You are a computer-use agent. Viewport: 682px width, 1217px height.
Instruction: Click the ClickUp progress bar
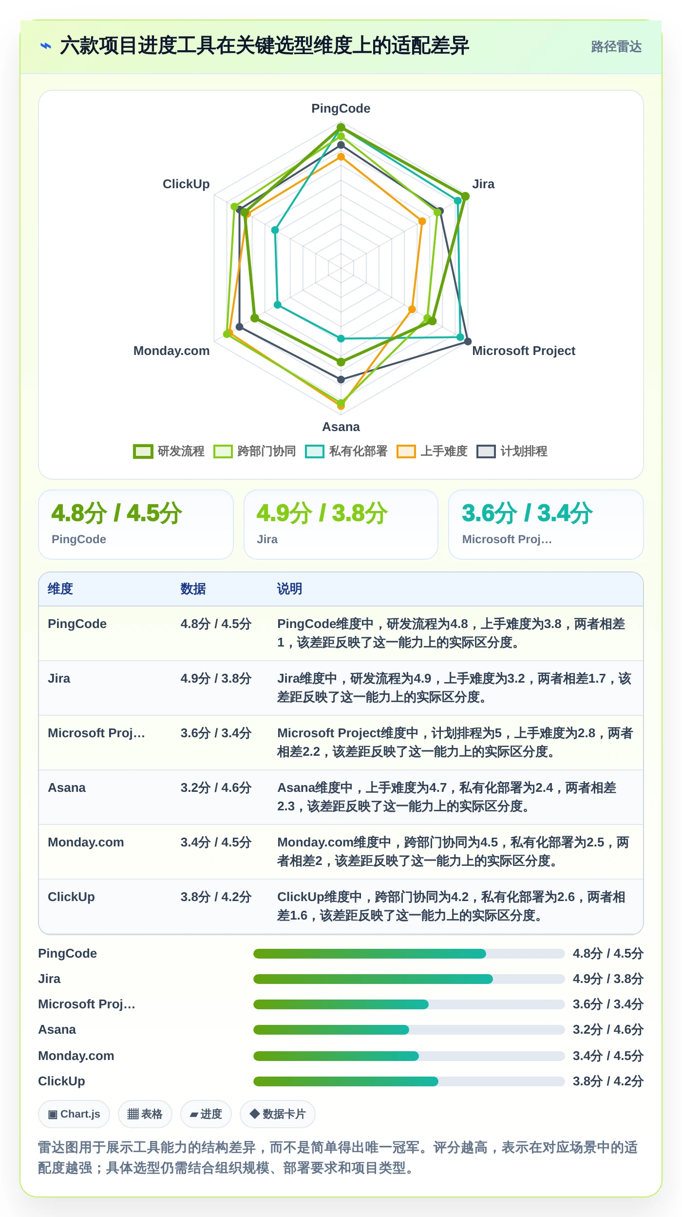pyautogui.click(x=409, y=1081)
